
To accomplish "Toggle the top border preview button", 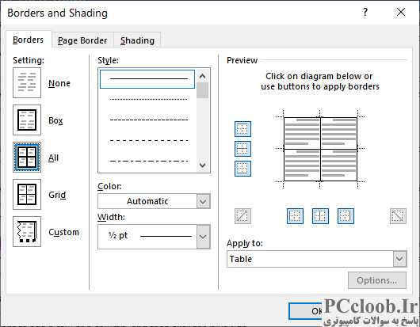I will pos(242,129).
